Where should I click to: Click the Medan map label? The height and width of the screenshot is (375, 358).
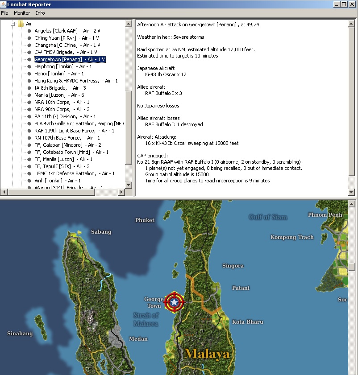138,338
